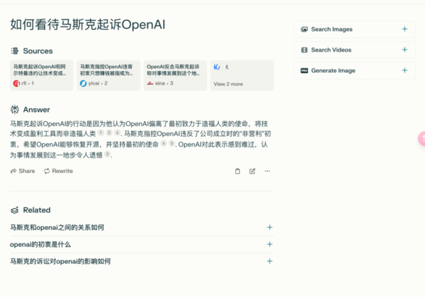This screenshot has height=297, width=425.
Task: Click the edit query pencil icon
Action: point(252,171)
